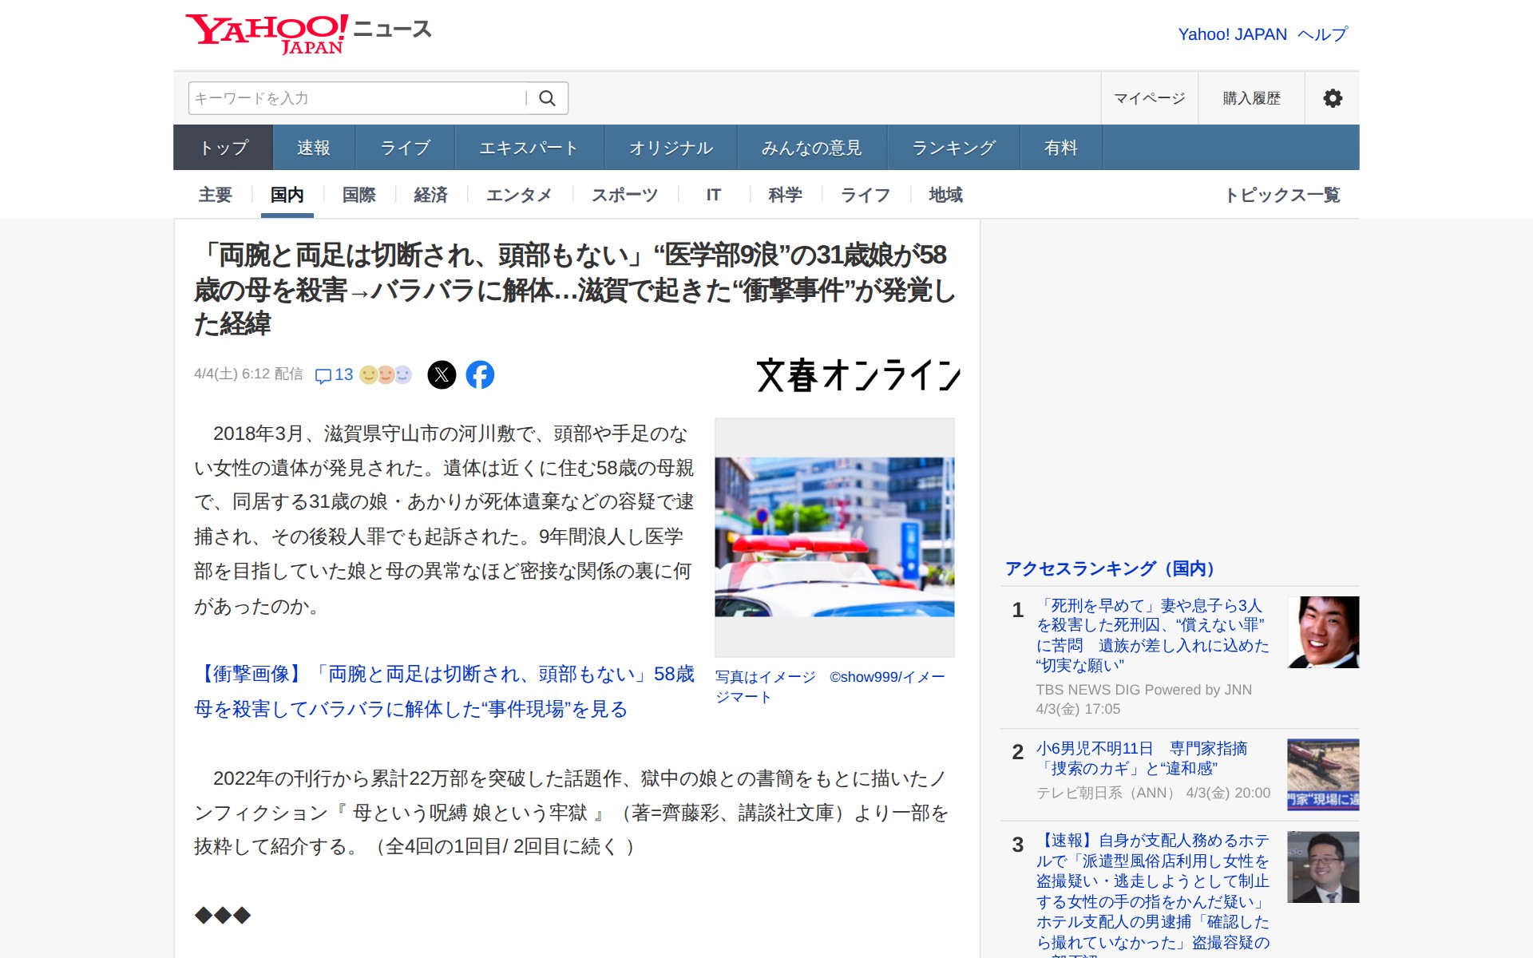This screenshot has width=1533, height=958.
Task: Open comments via the speech bubble icon
Action: coord(326,375)
